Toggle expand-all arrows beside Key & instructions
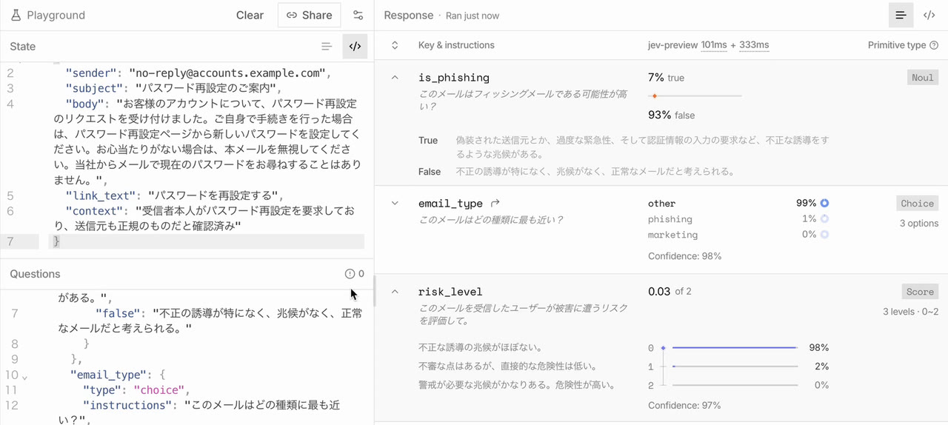 [395, 45]
